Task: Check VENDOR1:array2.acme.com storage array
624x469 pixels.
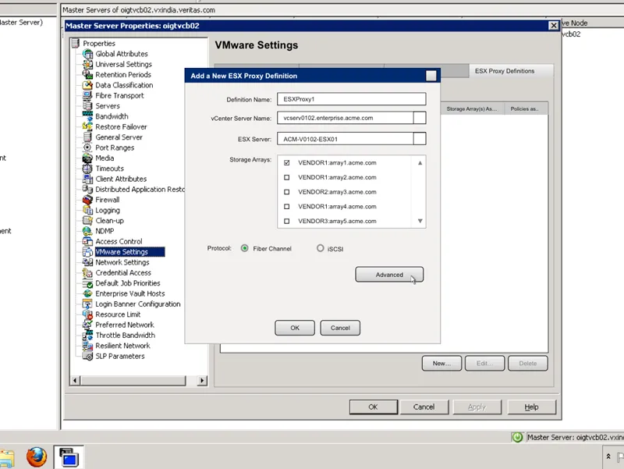Action: tap(286, 177)
